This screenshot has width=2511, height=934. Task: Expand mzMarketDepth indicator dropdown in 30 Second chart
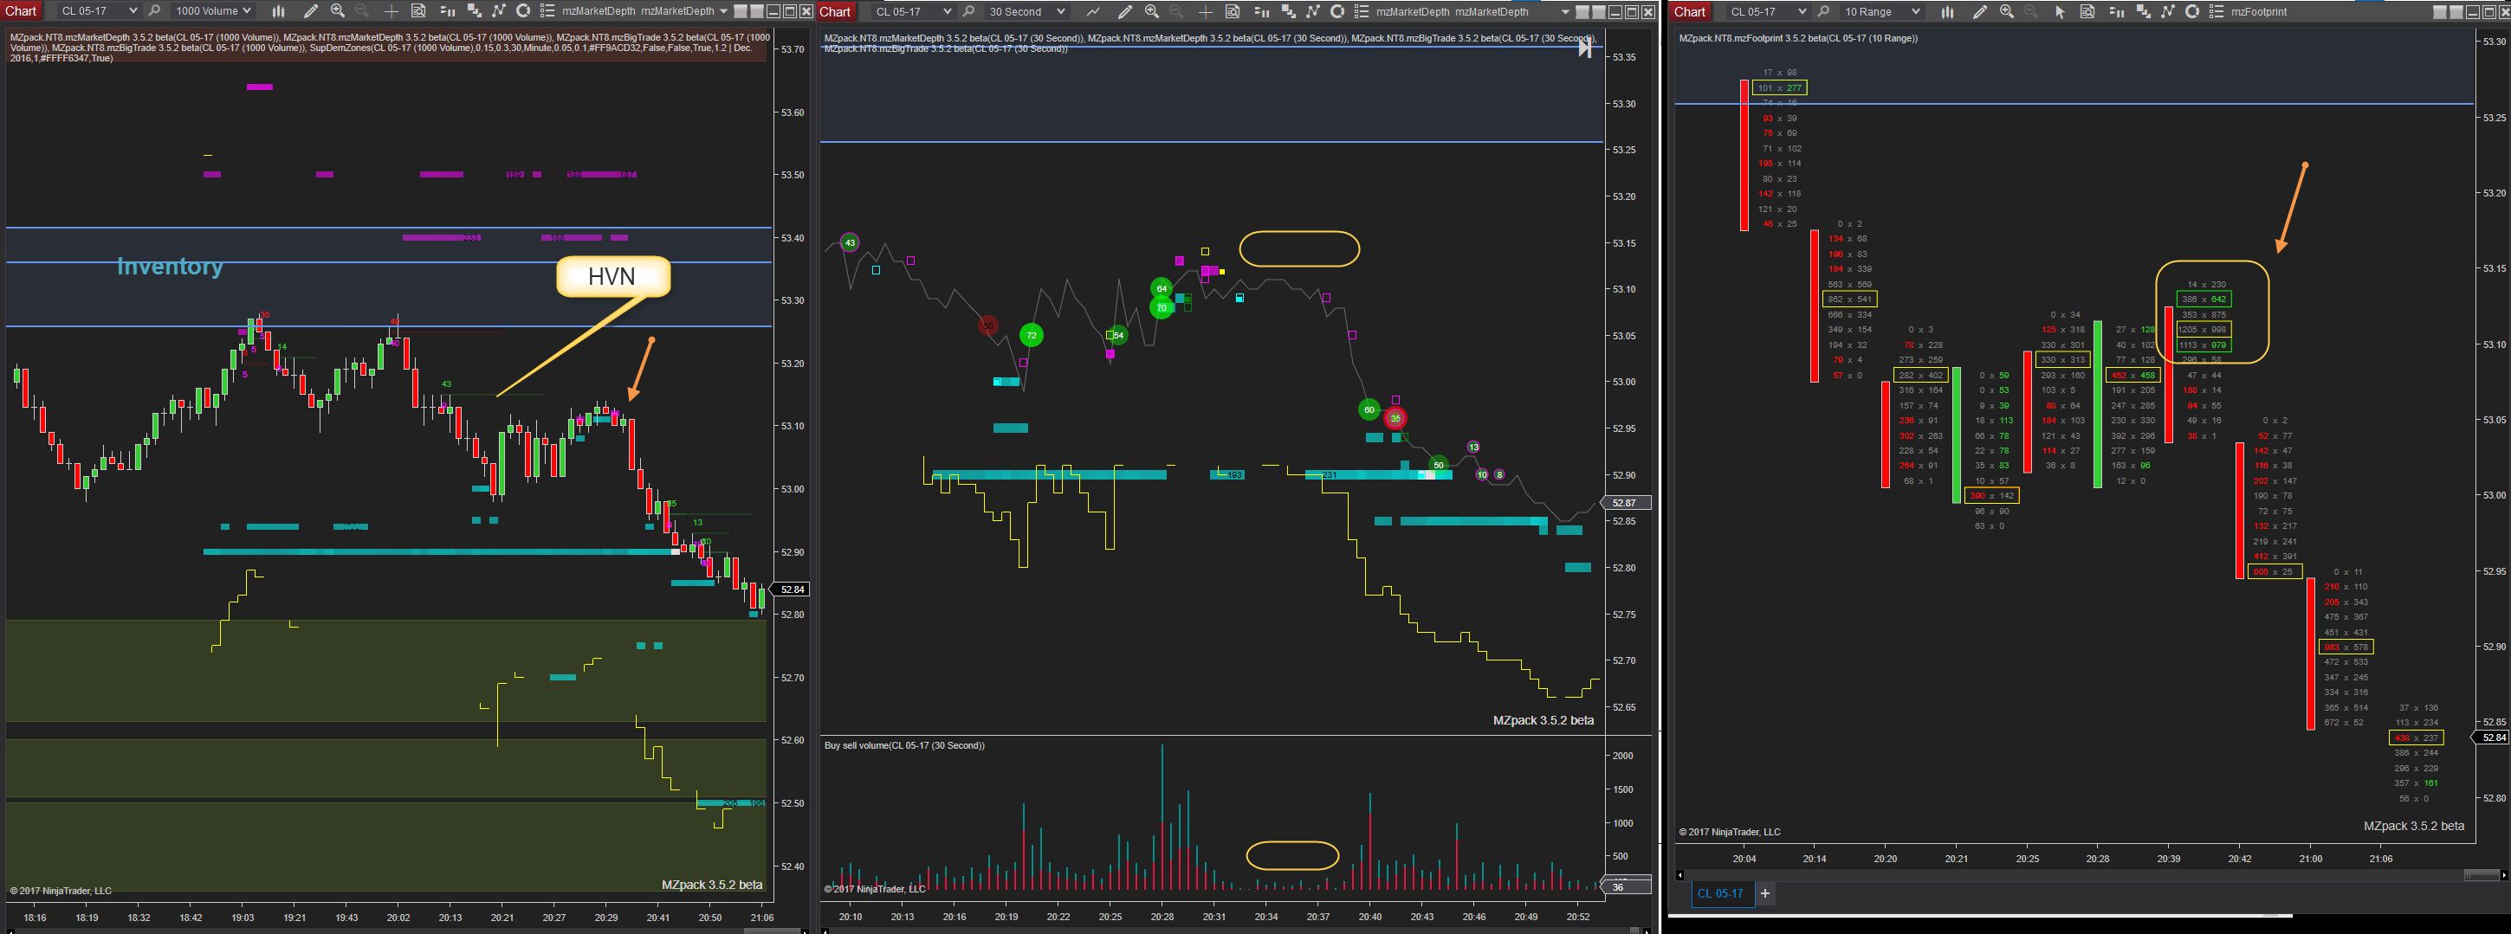coord(1565,10)
